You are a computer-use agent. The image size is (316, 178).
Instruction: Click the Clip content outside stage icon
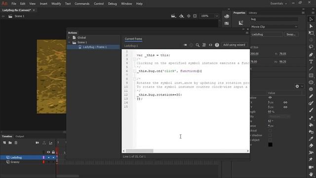[x=195, y=16]
